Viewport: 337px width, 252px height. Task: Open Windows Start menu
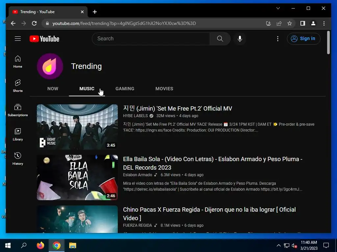[x=8, y=245]
